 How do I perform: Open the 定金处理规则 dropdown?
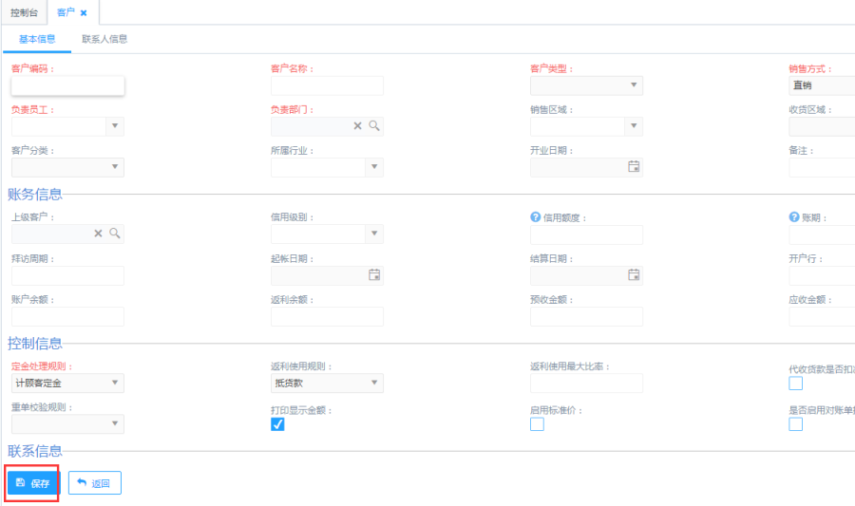pos(115,384)
